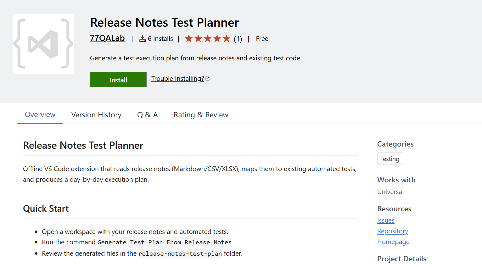
Task: Switch to the Rating & Review tab
Action: pyautogui.click(x=201, y=114)
